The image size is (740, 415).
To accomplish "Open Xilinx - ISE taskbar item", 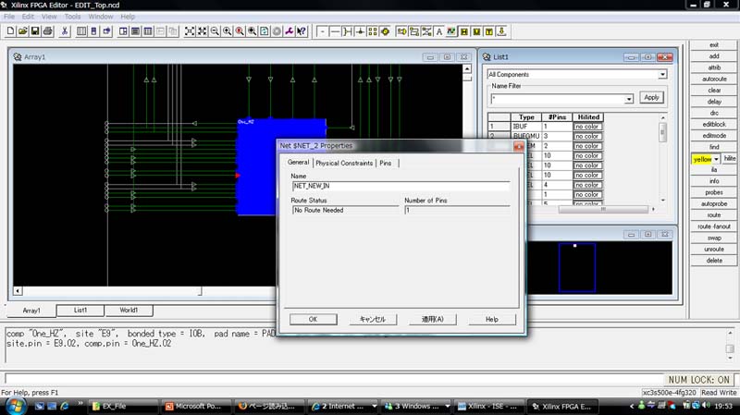I will tap(489, 406).
